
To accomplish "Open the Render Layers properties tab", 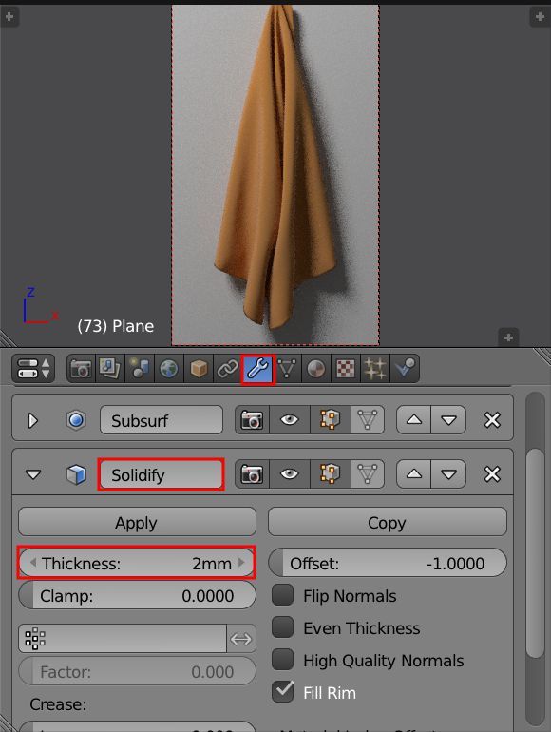I will [110, 369].
